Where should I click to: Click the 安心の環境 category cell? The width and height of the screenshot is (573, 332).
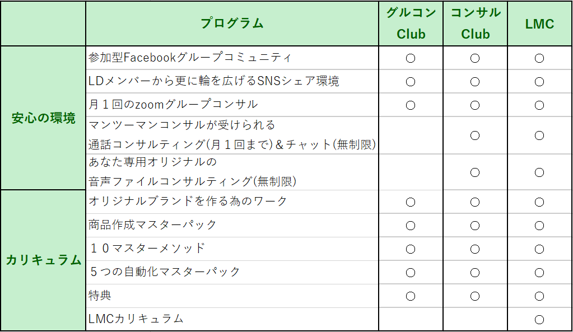pos(43,118)
